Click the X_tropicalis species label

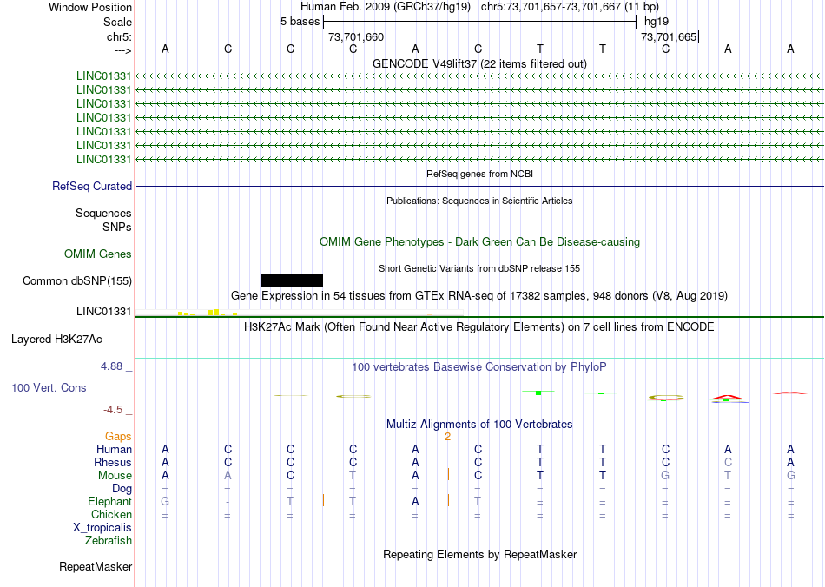tap(102, 528)
